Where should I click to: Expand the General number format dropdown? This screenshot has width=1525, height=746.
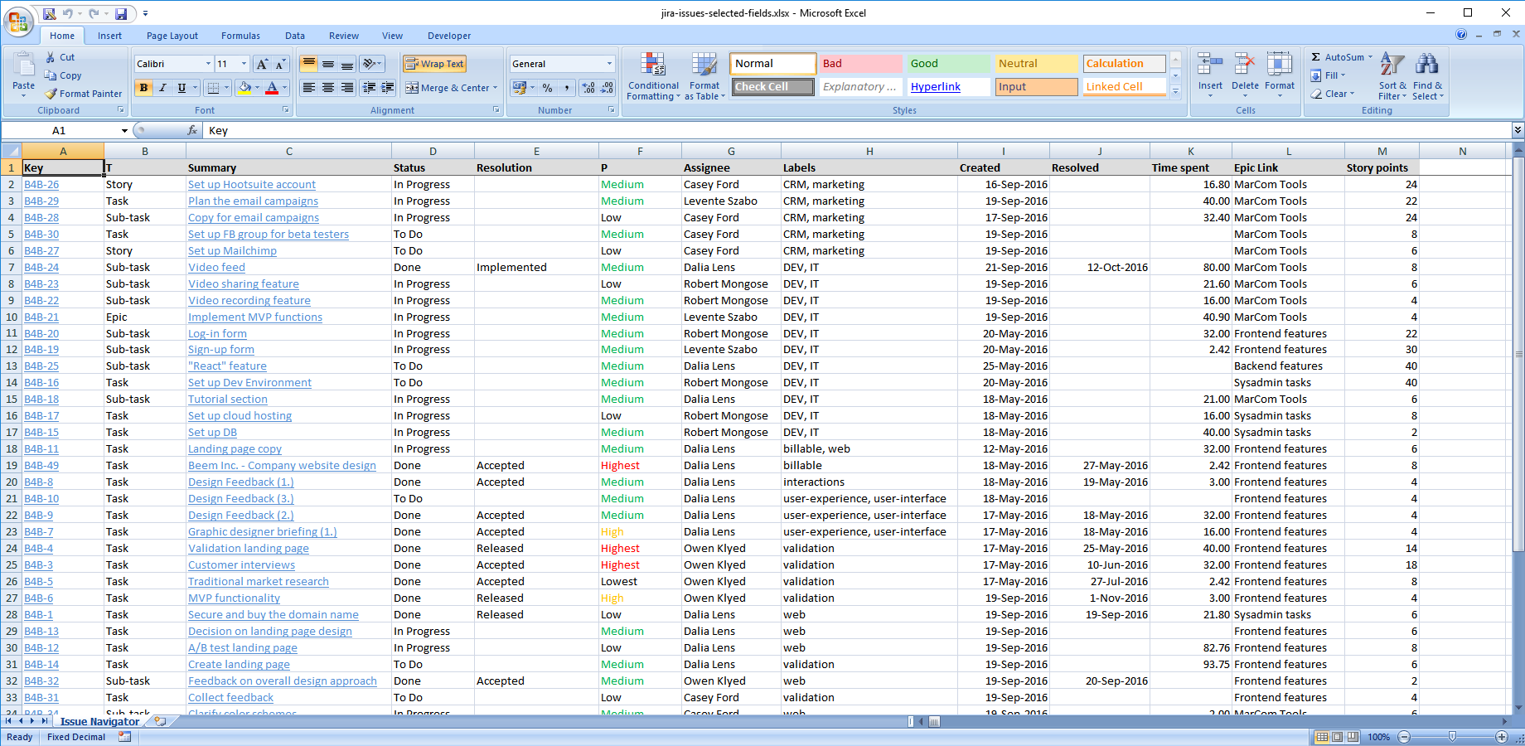(x=609, y=64)
